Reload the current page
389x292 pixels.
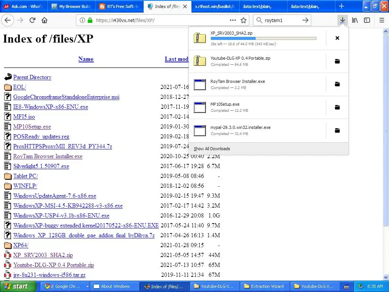(x=33, y=20)
